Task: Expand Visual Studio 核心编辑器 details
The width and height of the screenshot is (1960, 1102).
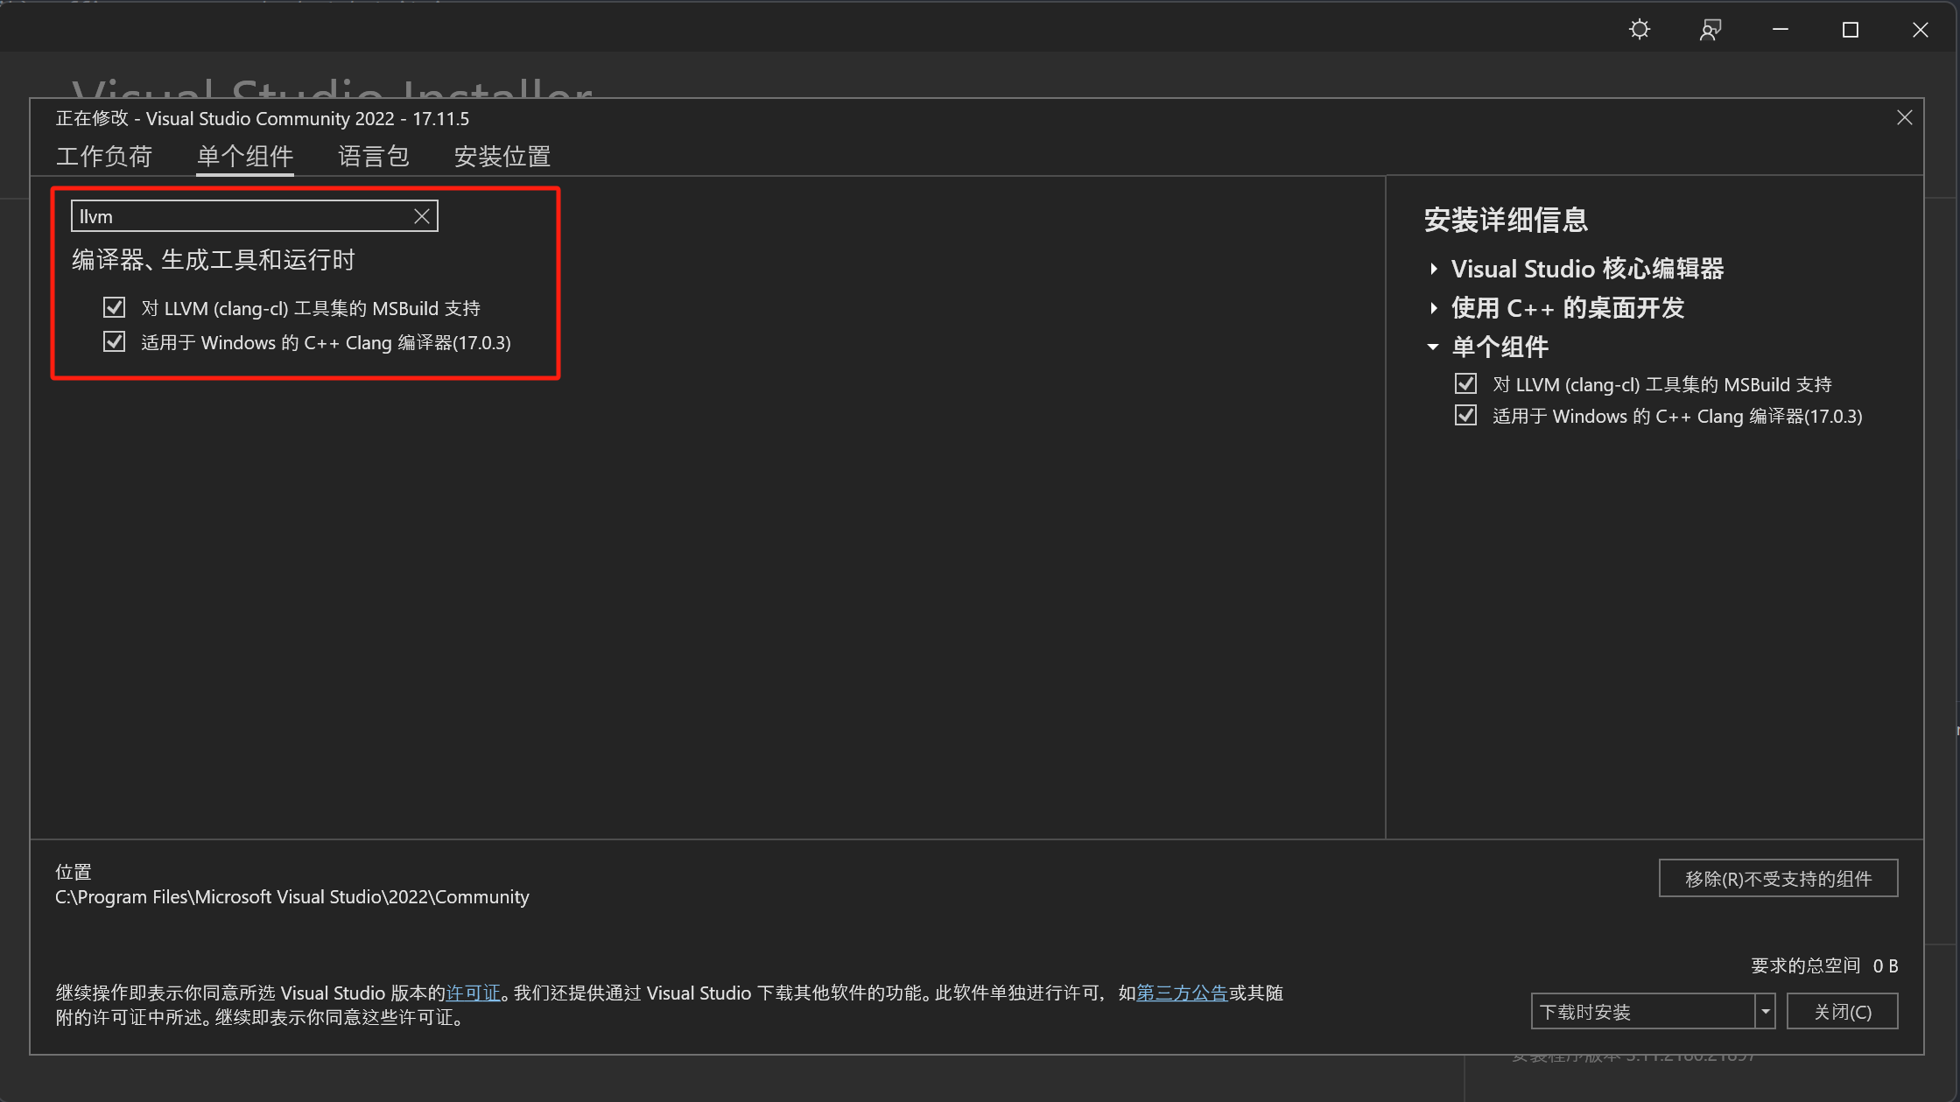Action: pos(1434,269)
